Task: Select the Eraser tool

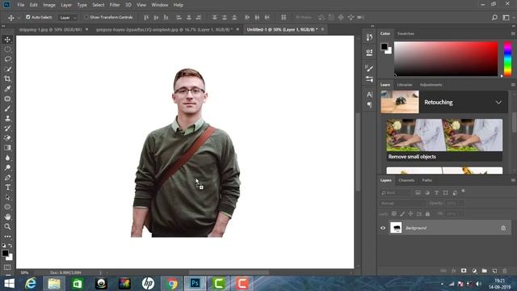Action: tap(7, 138)
